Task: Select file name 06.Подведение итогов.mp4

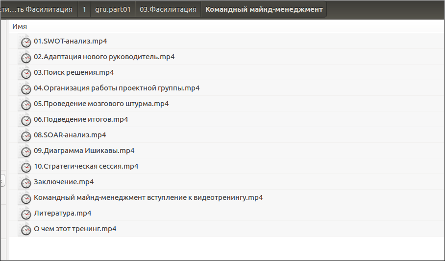Action: coord(81,119)
